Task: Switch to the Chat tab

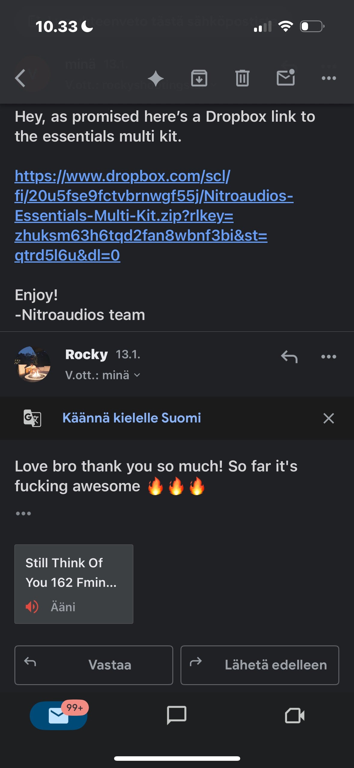Action: point(177,716)
